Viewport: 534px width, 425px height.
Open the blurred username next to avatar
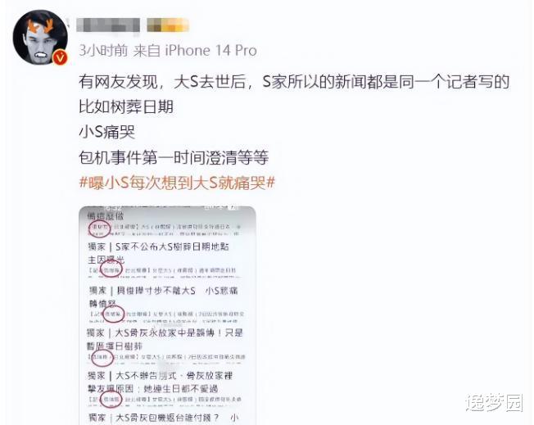(108, 25)
